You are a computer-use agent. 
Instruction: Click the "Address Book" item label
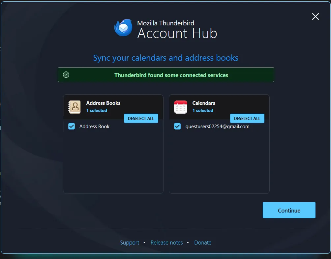(94, 126)
